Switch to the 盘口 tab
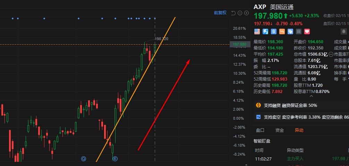The height and width of the screenshot is (166, 349). (x=260, y=130)
